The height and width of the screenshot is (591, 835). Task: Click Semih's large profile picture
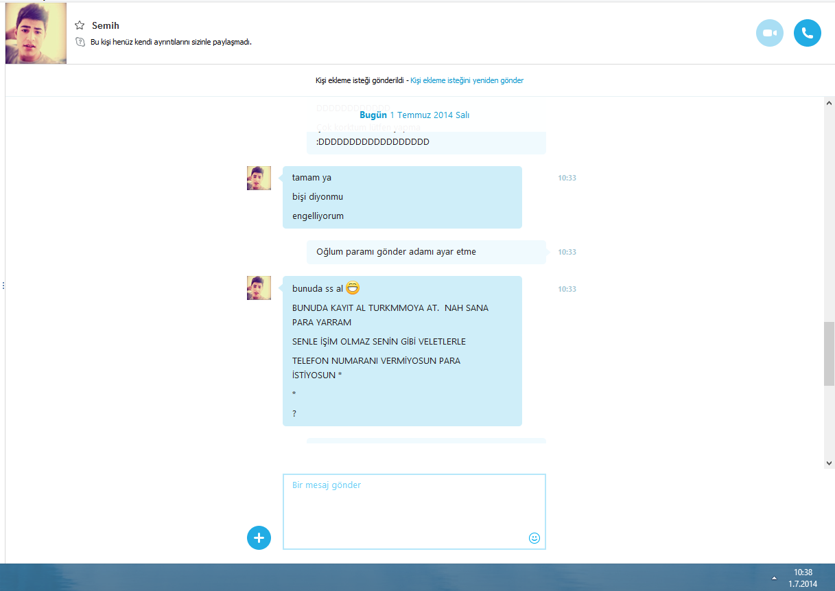pyautogui.click(x=36, y=33)
